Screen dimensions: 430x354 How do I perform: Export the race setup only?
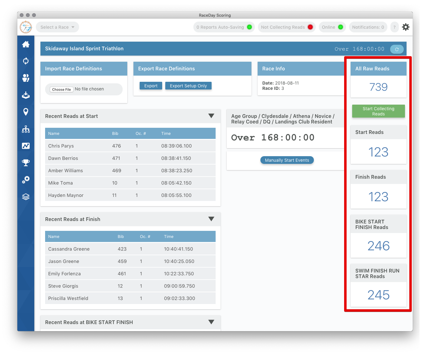pyautogui.click(x=188, y=85)
